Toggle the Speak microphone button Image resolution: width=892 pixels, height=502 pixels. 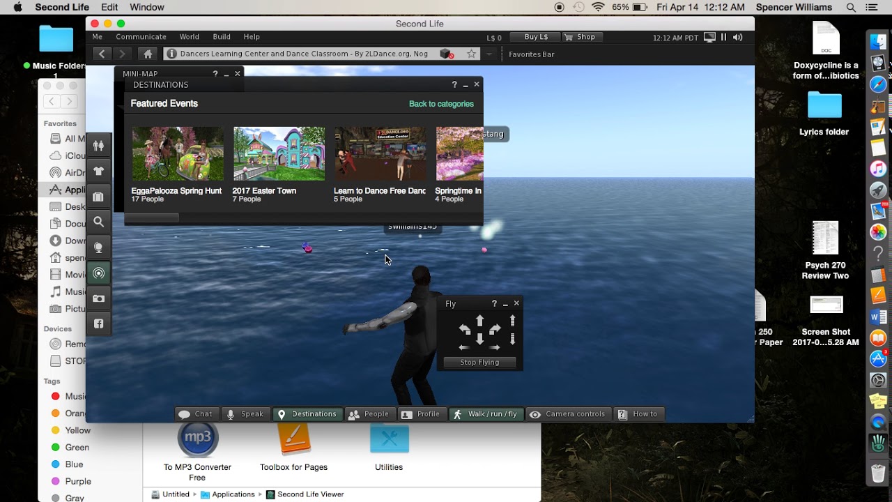coord(245,414)
